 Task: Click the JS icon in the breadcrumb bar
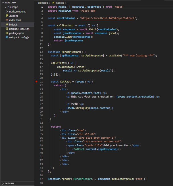[x=53, y=3]
